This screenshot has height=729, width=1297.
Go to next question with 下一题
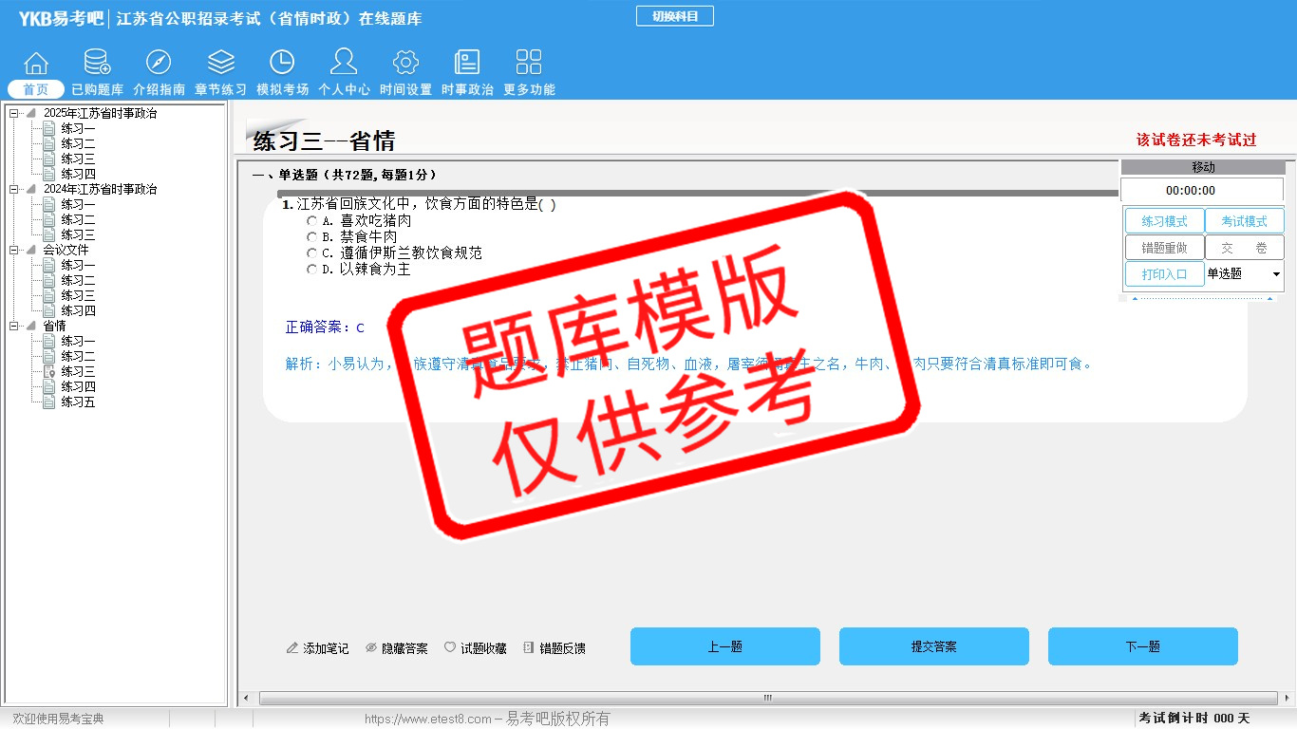(1142, 646)
